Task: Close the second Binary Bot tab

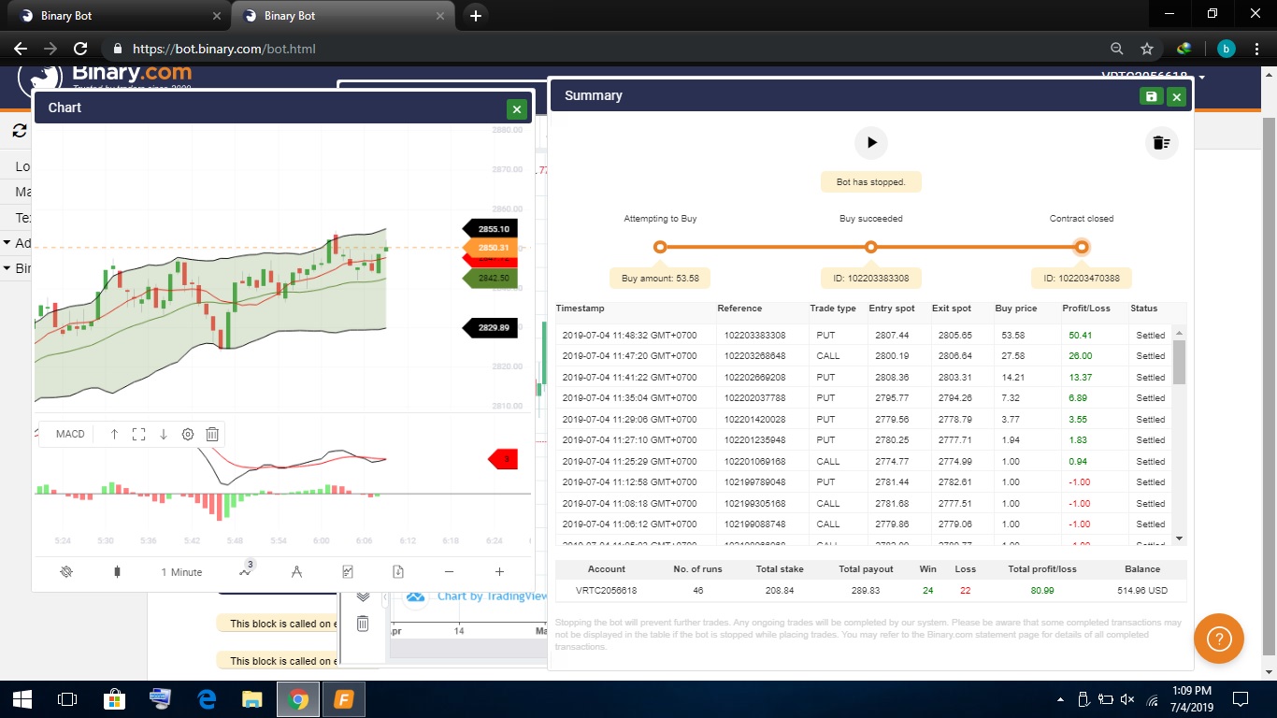Action: point(441,16)
